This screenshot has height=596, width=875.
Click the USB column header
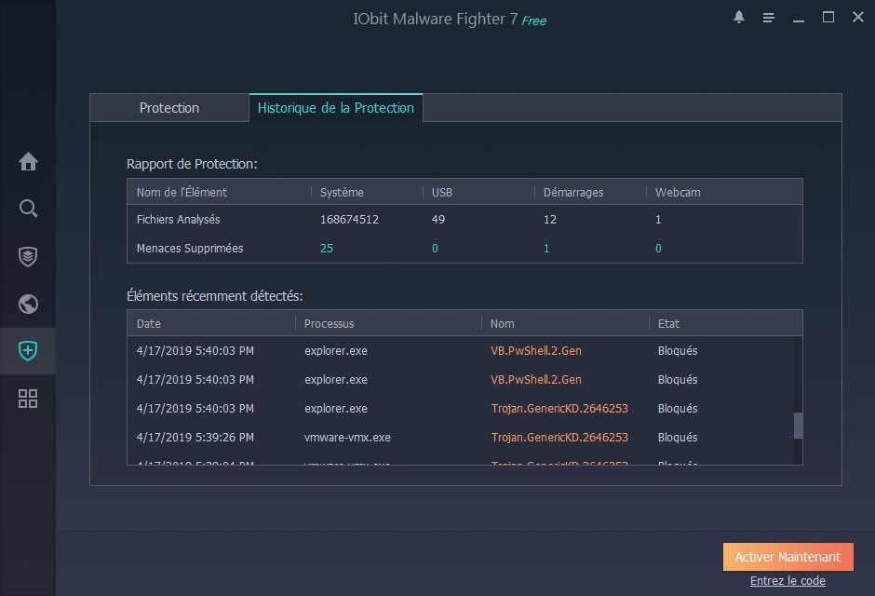(x=478, y=192)
